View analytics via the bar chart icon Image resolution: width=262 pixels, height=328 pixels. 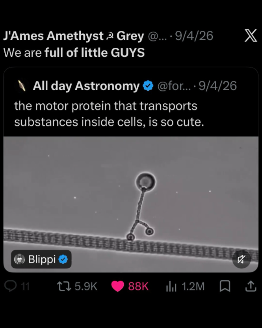(171, 286)
